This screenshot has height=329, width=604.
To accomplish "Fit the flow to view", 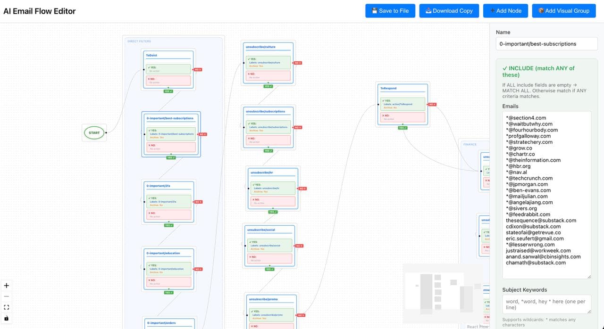I will (x=7, y=307).
